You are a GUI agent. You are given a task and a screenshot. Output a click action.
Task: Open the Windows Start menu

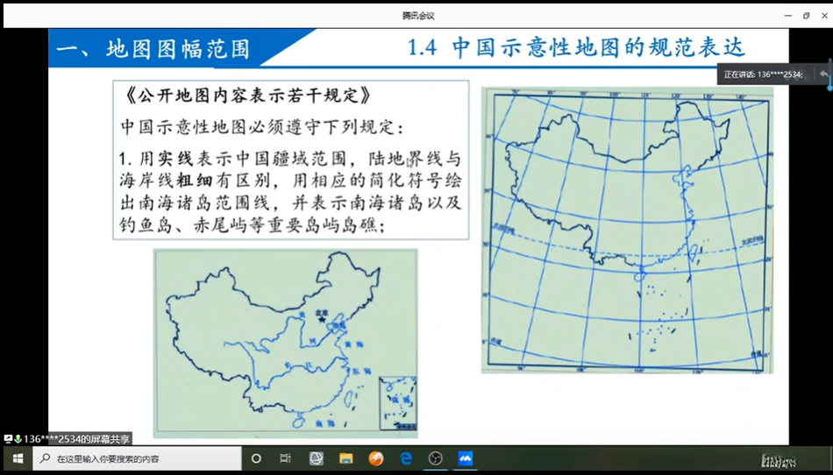click(17, 458)
